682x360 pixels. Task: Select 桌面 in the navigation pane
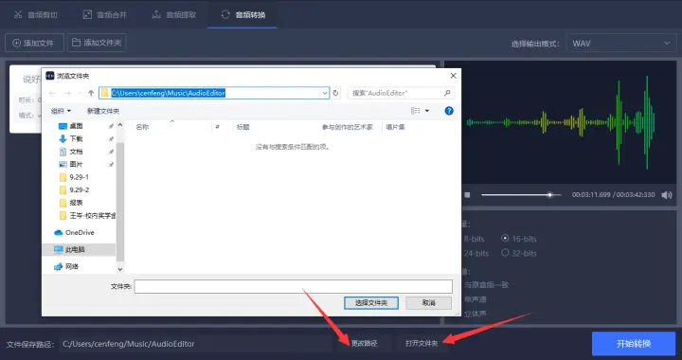[76, 126]
